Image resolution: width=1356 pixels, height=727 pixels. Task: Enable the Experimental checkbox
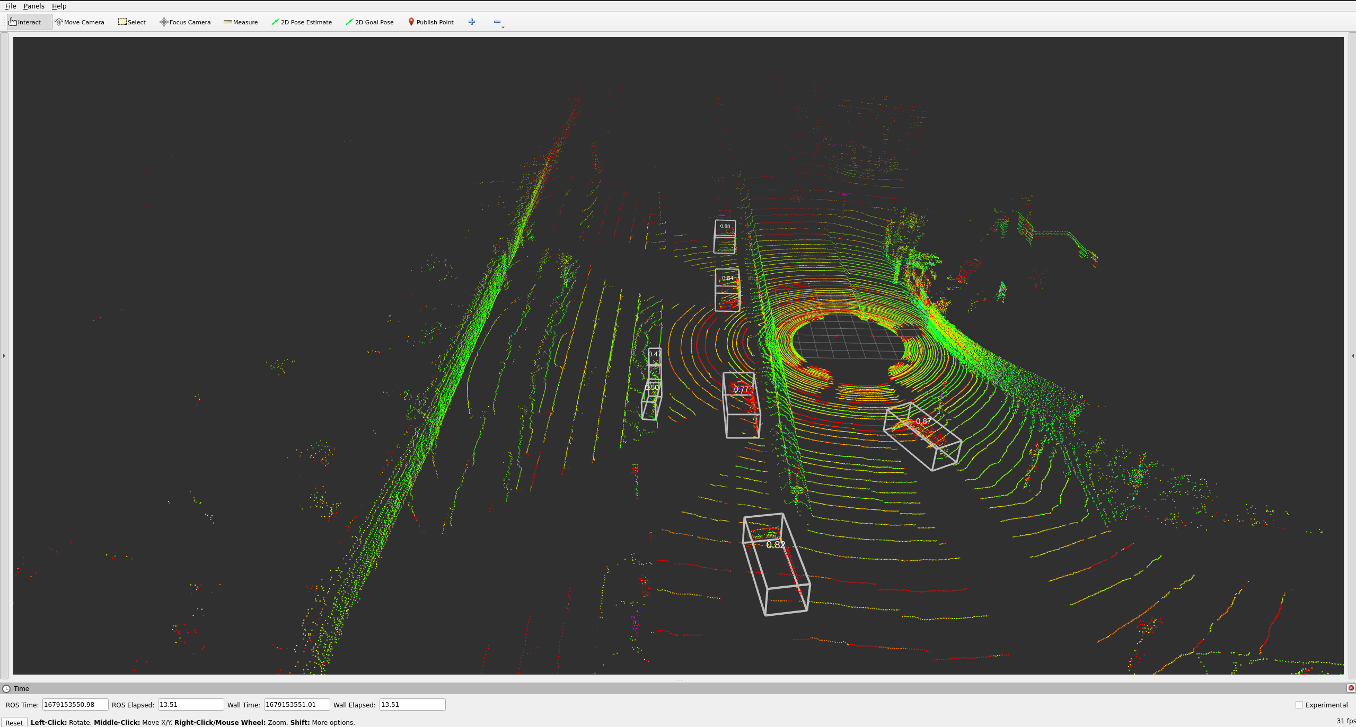click(1299, 705)
